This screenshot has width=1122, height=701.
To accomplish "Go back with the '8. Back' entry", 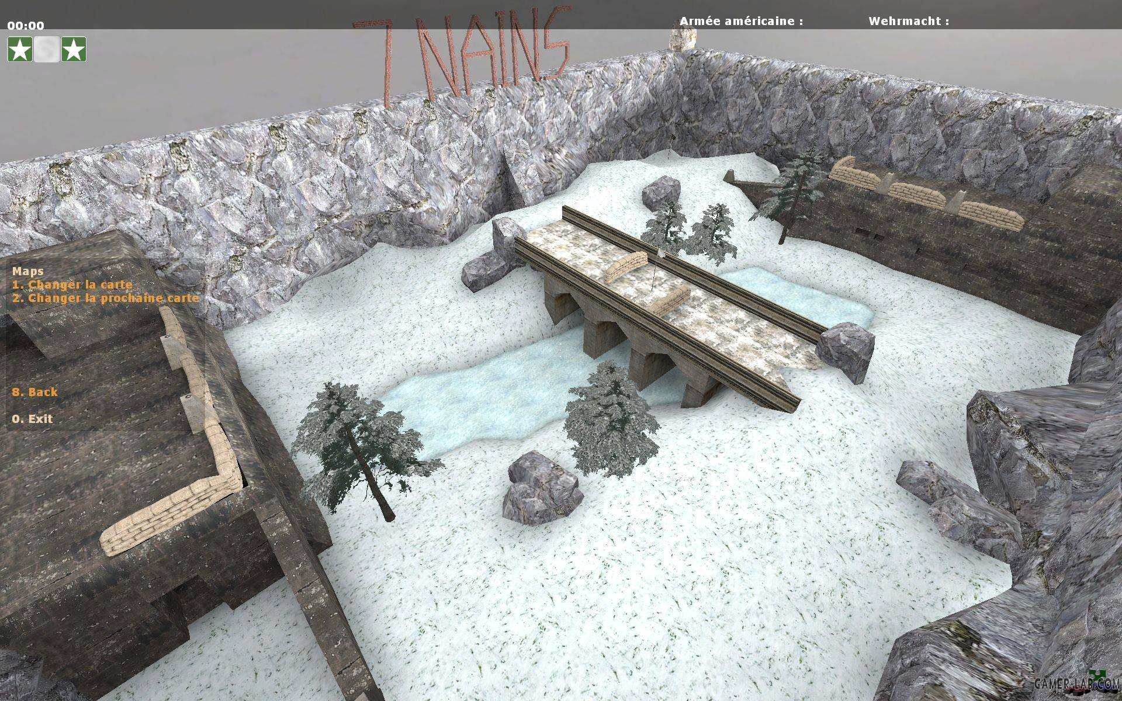I will [x=35, y=392].
